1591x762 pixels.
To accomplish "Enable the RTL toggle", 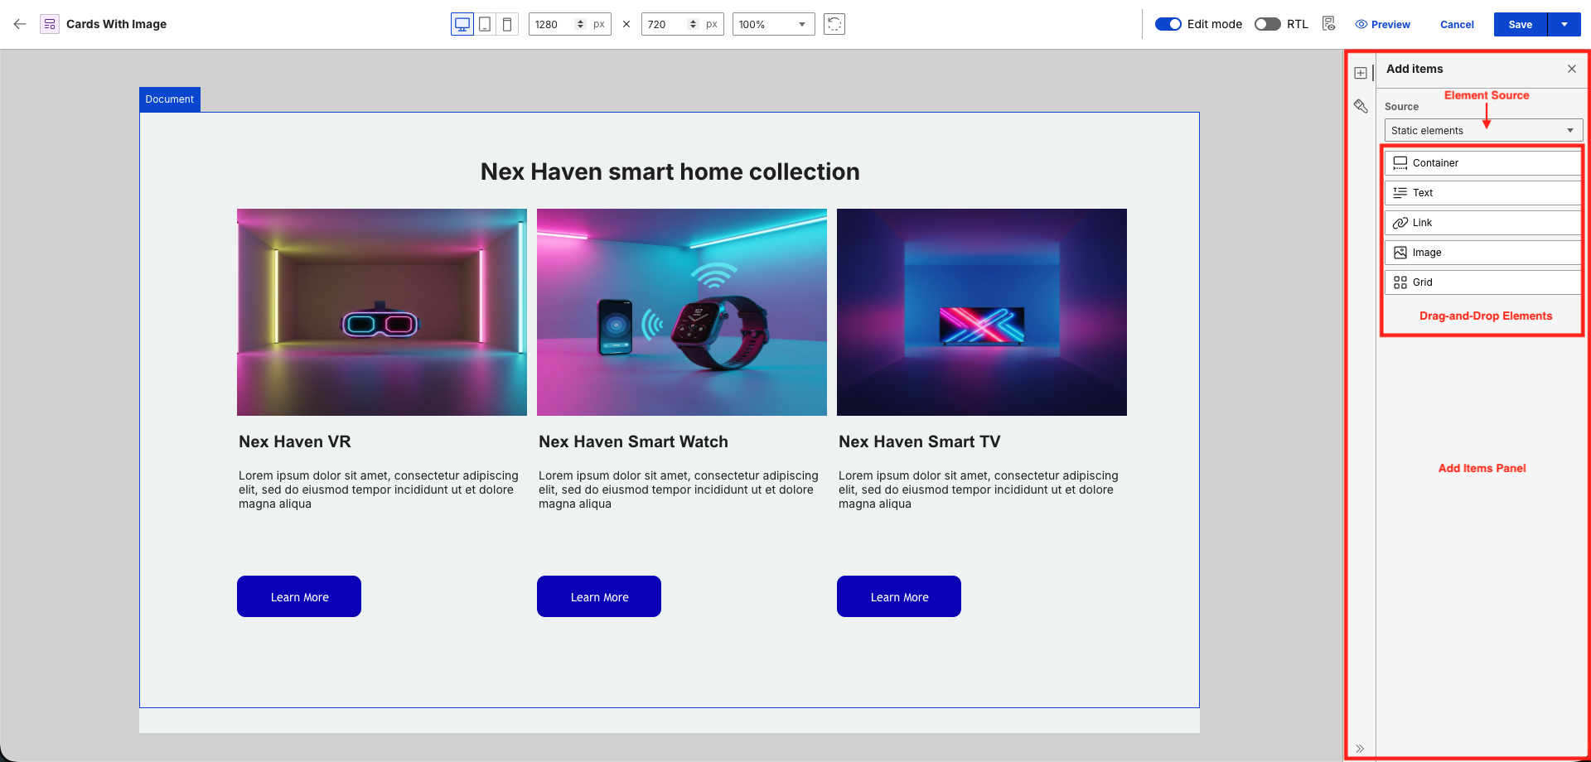I will tap(1268, 24).
